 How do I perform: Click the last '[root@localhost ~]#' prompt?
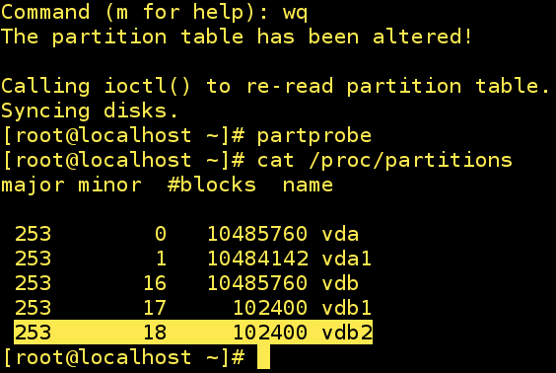coord(123,357)
